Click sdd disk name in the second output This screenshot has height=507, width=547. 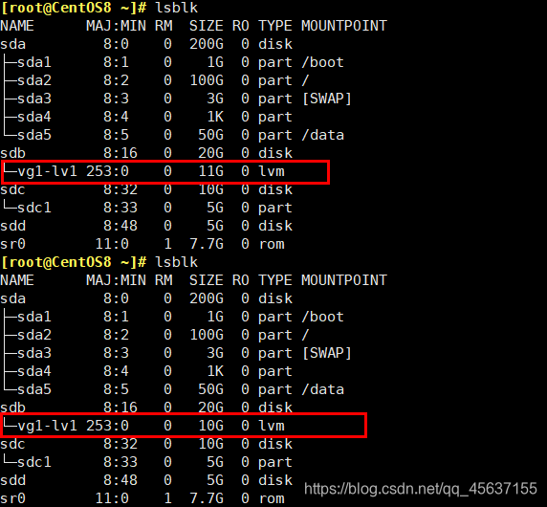12,480
